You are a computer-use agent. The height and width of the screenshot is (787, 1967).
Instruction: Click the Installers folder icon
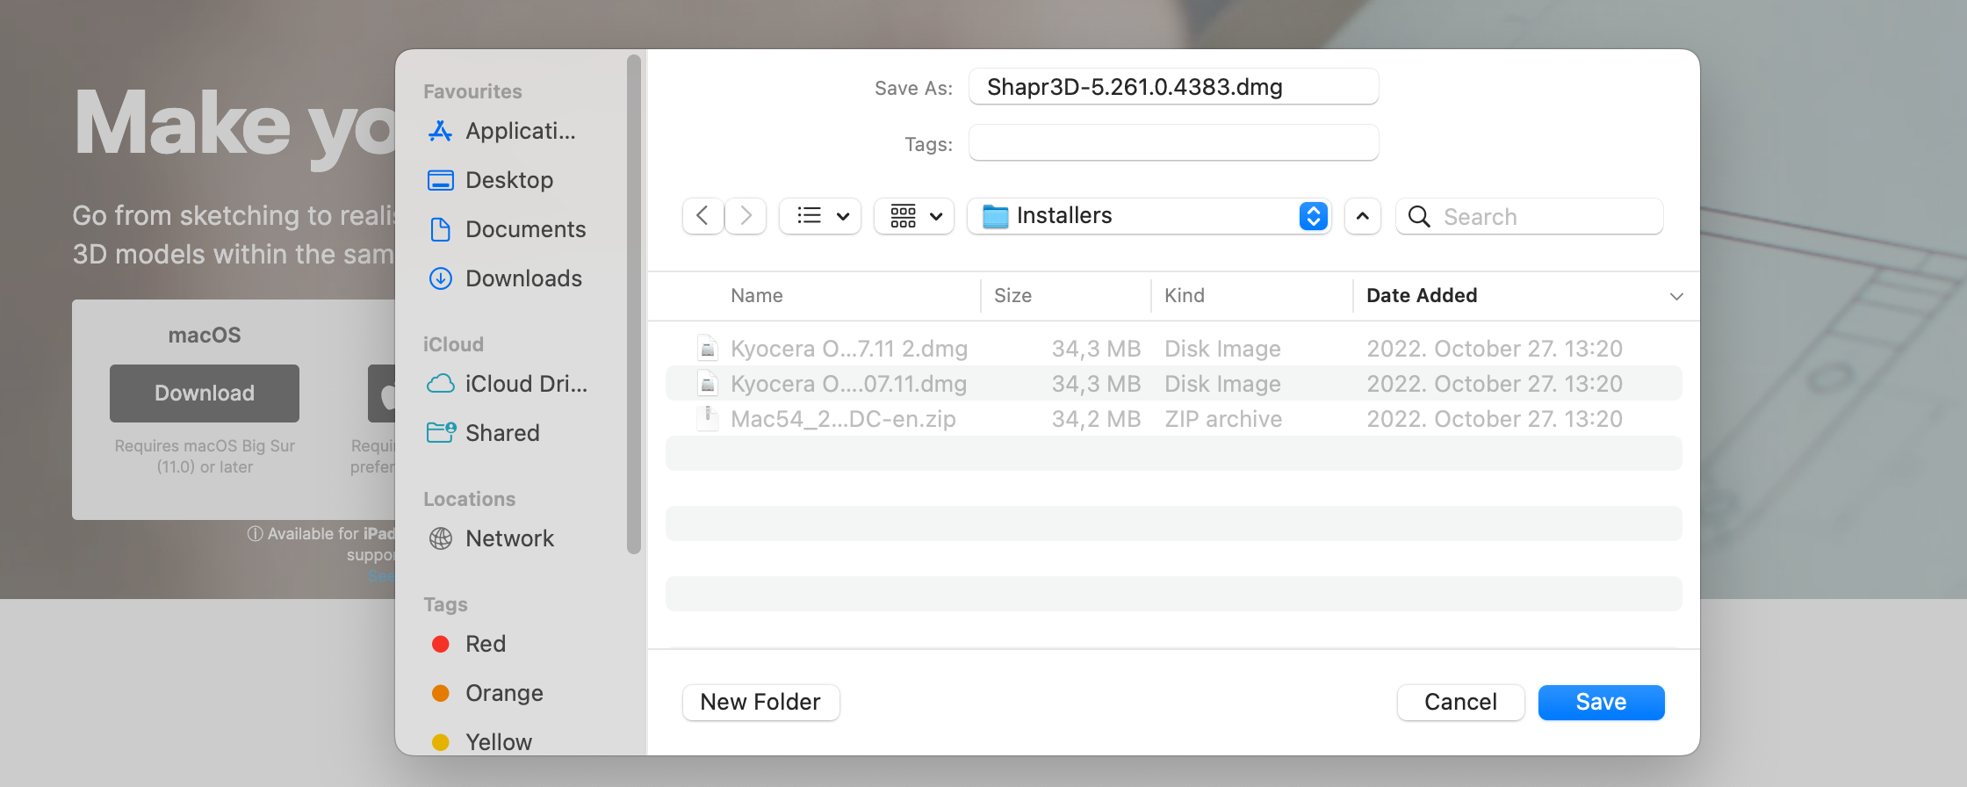995,216
